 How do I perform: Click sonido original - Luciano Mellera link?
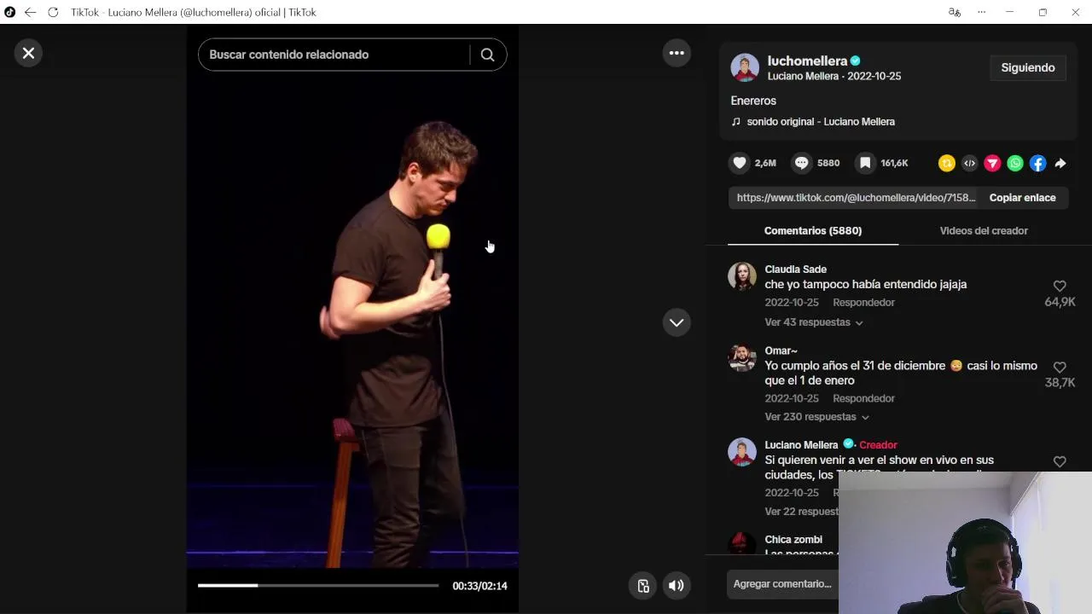pyautogui.click(x=820, y=122)
